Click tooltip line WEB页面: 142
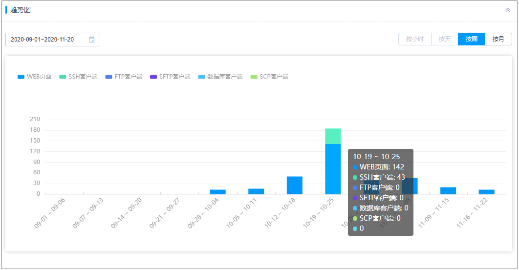 coord(379,167)
